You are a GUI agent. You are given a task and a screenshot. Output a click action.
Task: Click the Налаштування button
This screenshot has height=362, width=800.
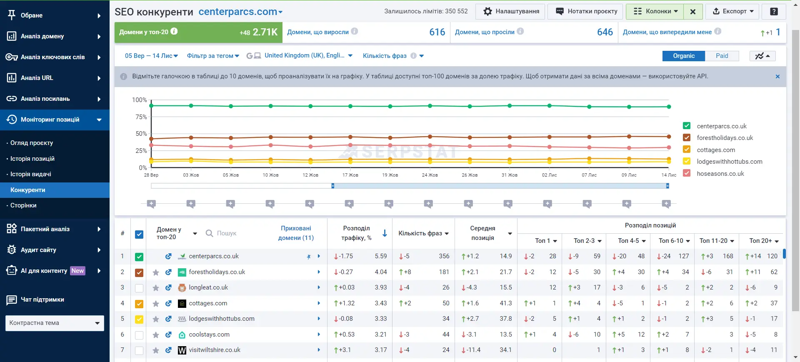[x=510, y=12]
